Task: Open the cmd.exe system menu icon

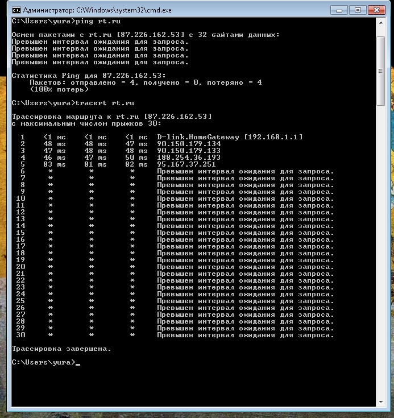Action: click(x=16, y=10)
